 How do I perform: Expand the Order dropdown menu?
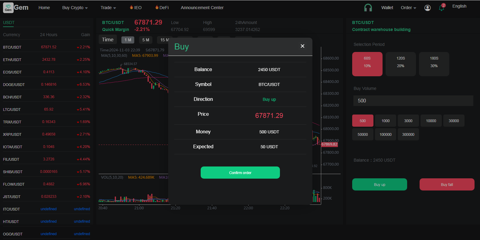408,8
